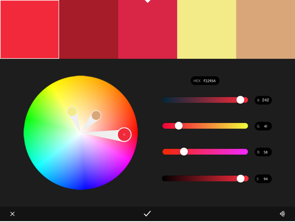This screenshot has height=222, width=295.
Task: Cancel editing with the X icon
Action: click(x=13, y=214)
